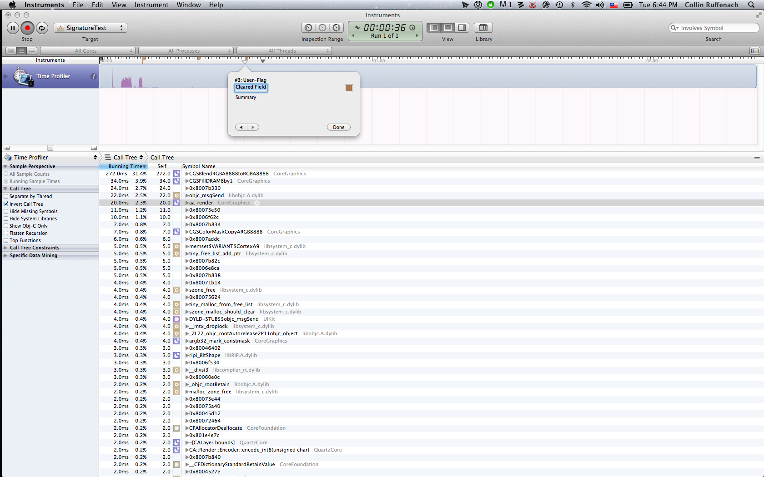Click the Bluetooth menu bar icon
The height and width of the screenshot is (477, 764).
[x=573, y=5]
